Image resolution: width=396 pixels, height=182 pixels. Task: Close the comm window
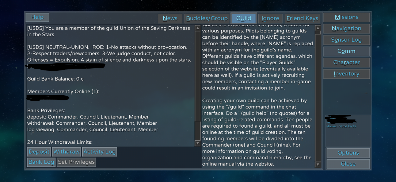click(x=348, y=164)
